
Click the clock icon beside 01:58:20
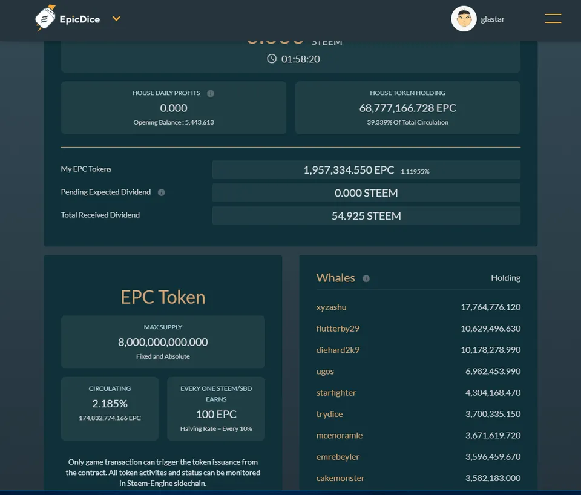[x=272, y=59]
